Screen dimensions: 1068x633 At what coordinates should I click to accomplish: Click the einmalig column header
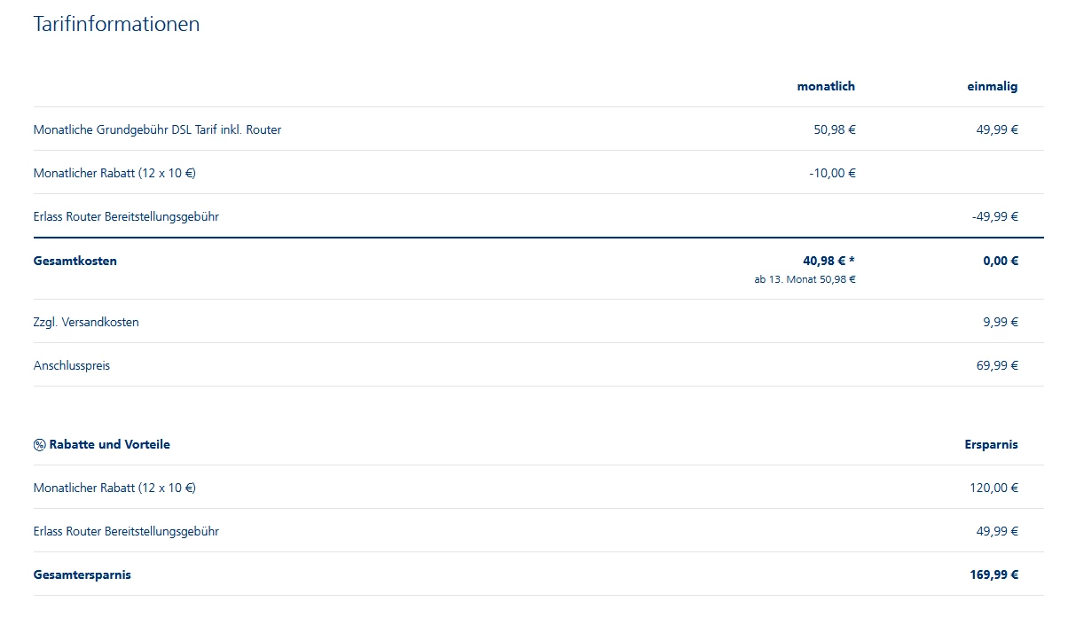(x=992, y=86)
